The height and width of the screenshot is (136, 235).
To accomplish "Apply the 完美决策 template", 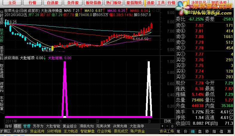I will [x=103, y=126].
